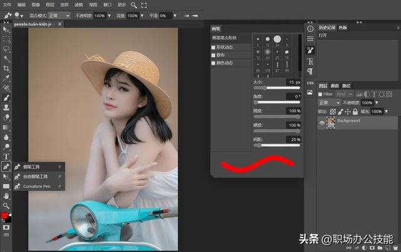Open the Character panel icon
This screenshot has height=252, width=401.
click(x=310, y=61)
